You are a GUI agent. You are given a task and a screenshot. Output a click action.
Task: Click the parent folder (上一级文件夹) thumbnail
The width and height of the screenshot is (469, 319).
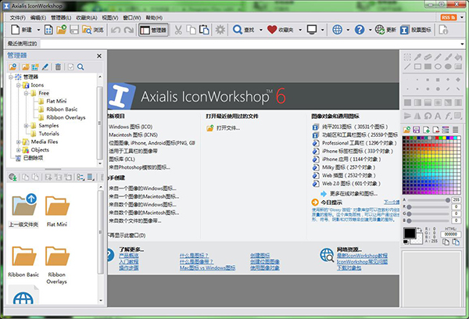click(23, 210)
